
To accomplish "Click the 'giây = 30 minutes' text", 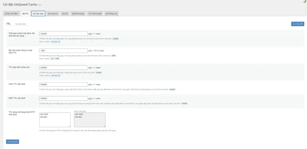I will pos(96,51).
